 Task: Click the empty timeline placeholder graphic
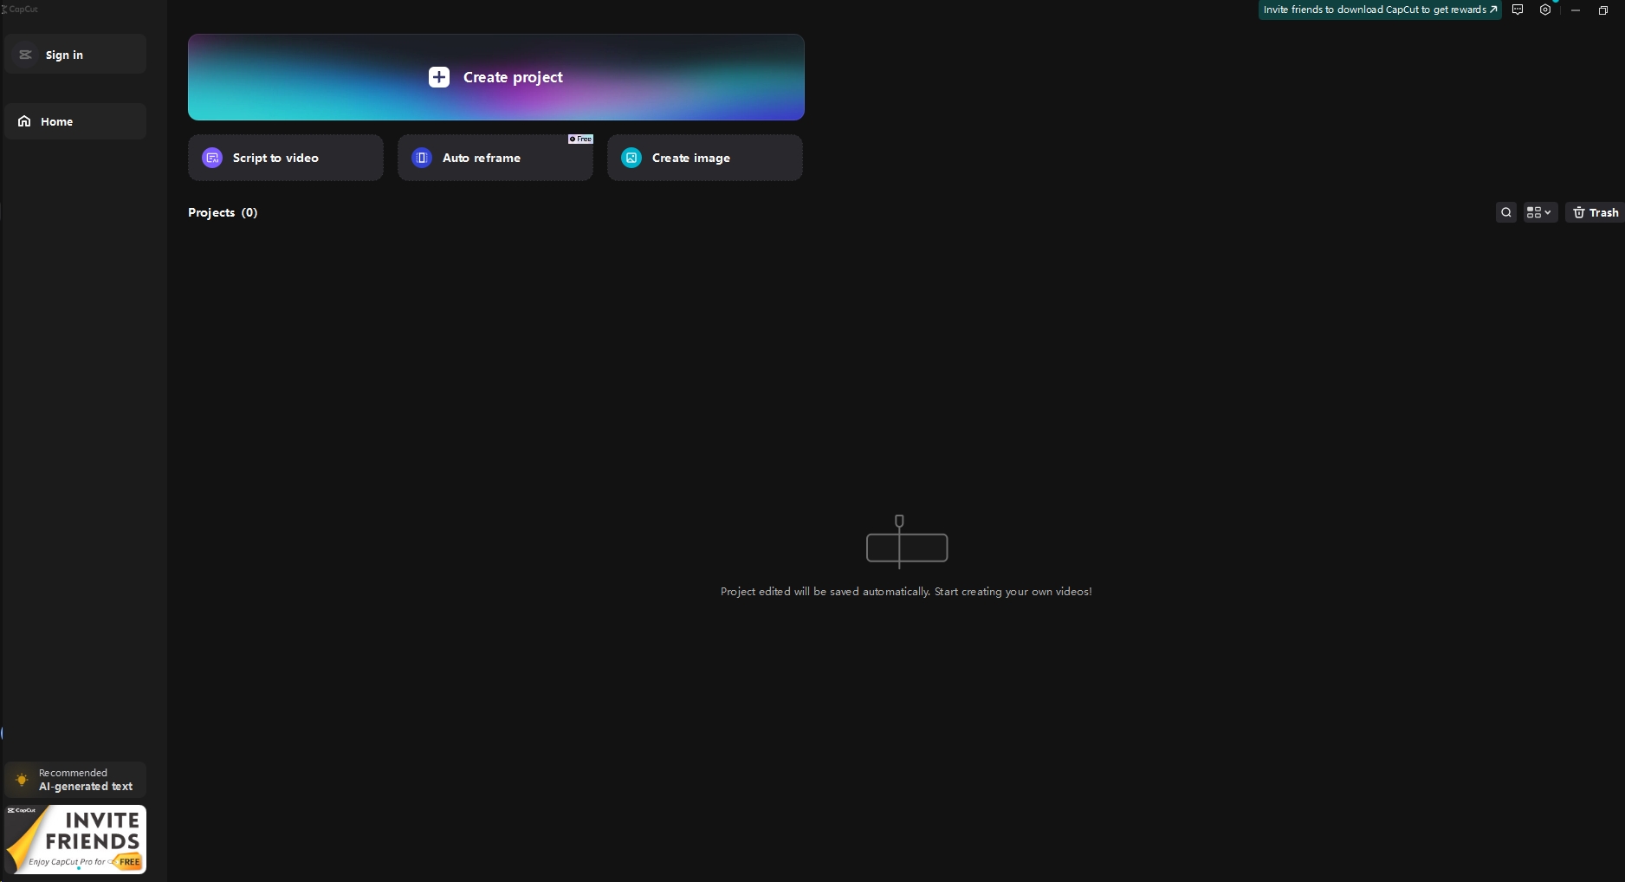tap(906, 543)
